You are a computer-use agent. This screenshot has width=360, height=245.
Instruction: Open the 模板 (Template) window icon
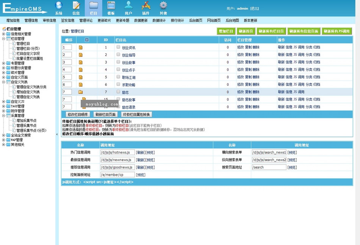(111, 6)
